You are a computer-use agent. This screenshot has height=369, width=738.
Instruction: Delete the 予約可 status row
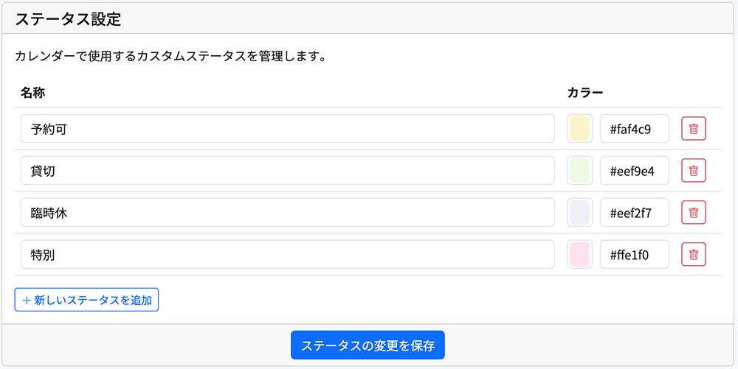(693, 129)
